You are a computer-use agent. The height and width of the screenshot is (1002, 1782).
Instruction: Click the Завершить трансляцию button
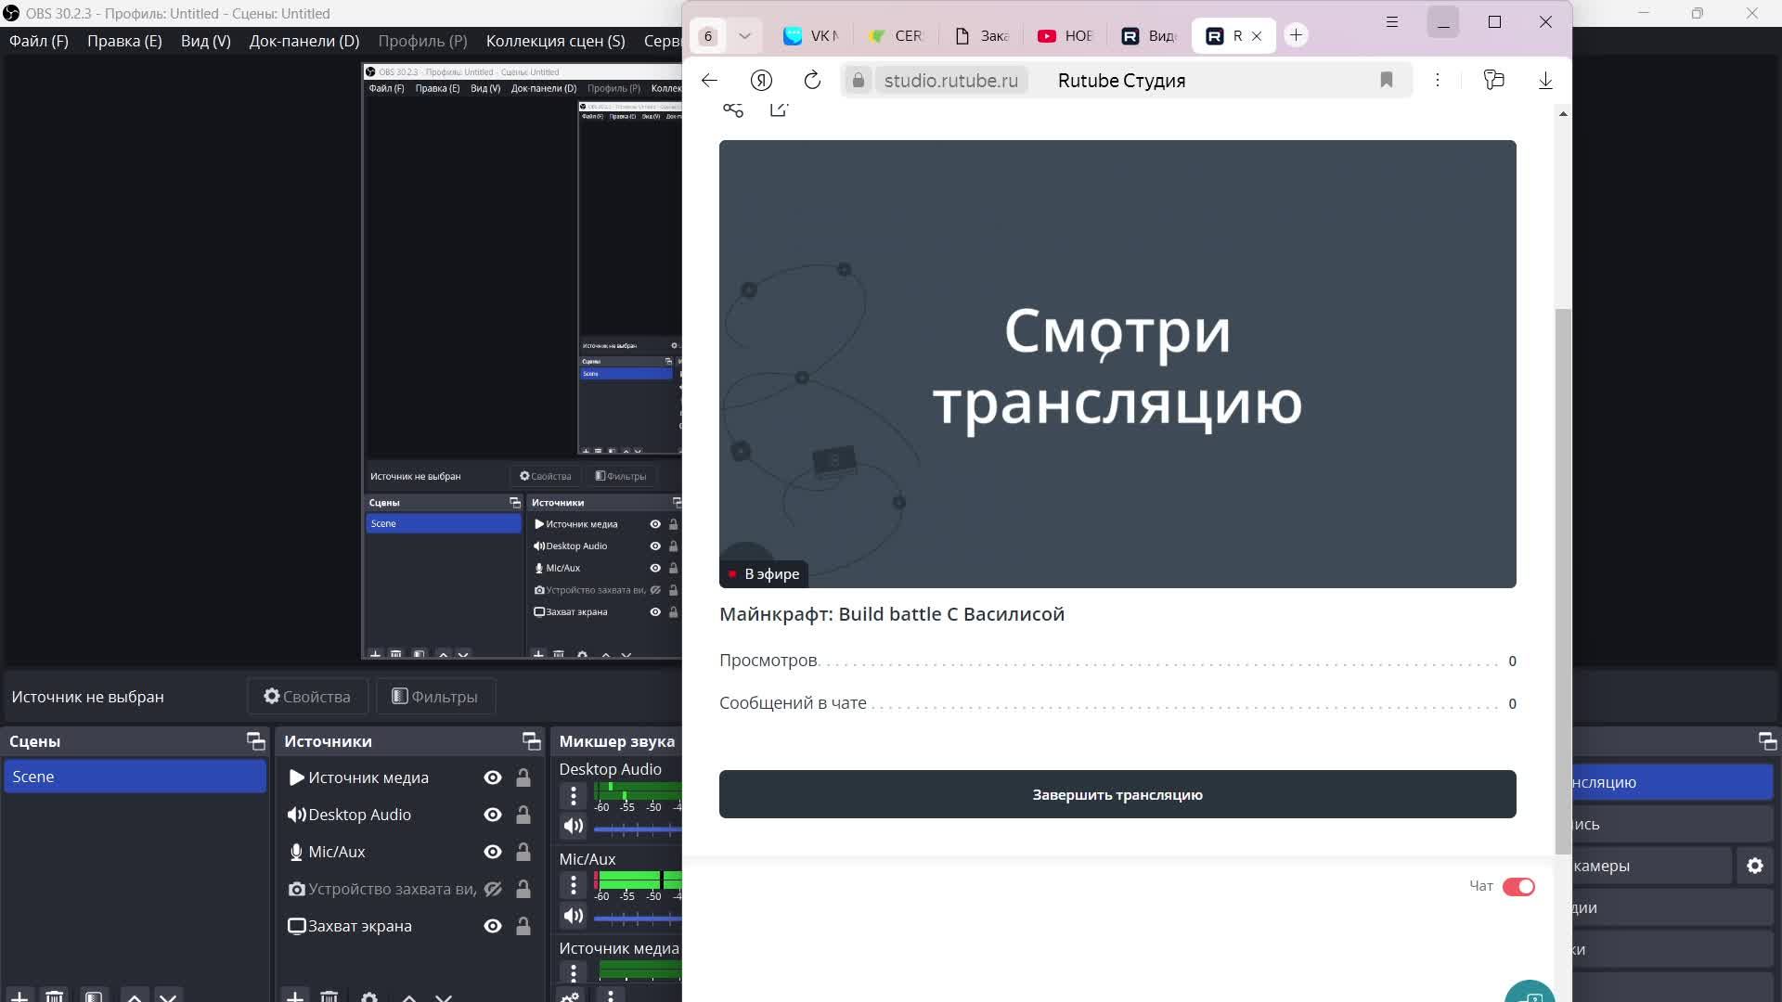tap(1117, 794)
